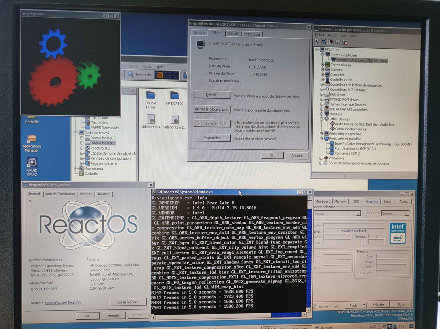This screenshot has width=440, height=329.
Task: Open the Double Driver folder
Action: pyautogui.click(x=151, y=100)
